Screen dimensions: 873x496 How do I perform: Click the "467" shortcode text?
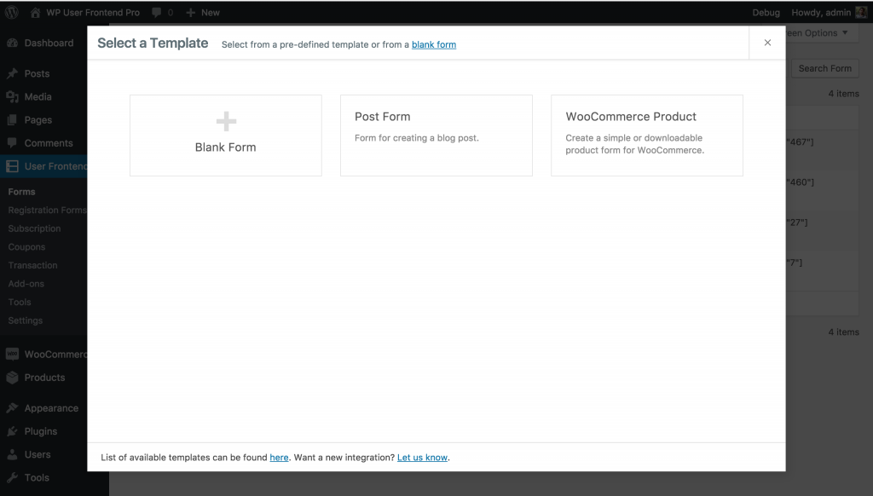click(800, 142)
